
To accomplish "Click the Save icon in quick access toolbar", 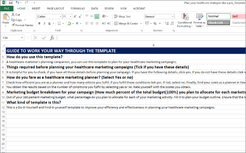I will click(x=10, y=2).
